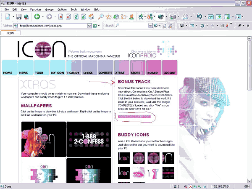Screen dimensions: 252x189
Task: Toggle the blue window status bar icon
Action: click(204, 186)
